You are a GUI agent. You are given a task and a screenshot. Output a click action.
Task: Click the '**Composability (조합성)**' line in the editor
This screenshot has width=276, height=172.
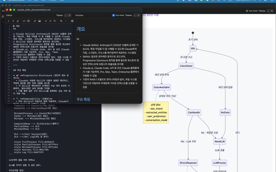pos(33,99)
